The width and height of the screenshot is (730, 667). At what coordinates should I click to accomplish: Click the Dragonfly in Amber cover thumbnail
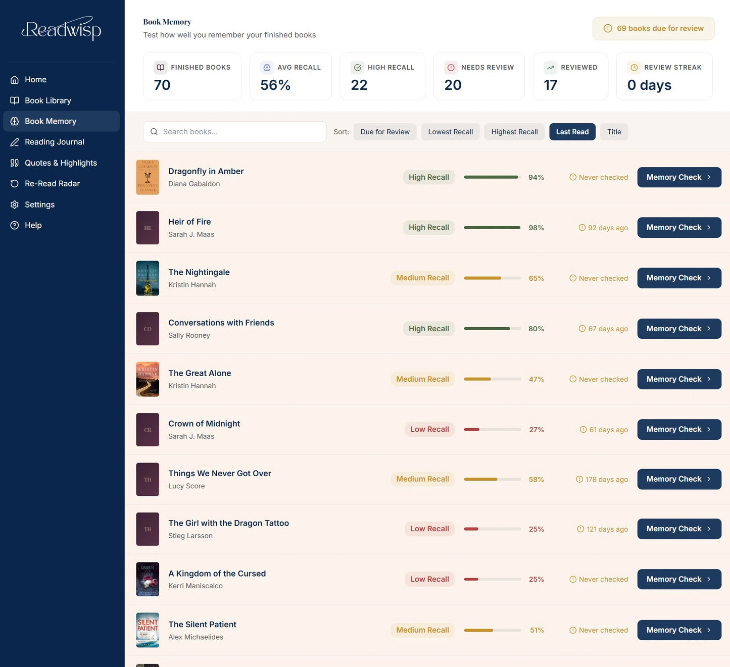pyautogui.click(x=148, y=177)
